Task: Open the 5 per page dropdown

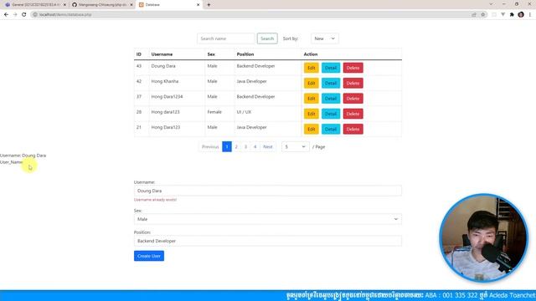Action: pos(296,147)
